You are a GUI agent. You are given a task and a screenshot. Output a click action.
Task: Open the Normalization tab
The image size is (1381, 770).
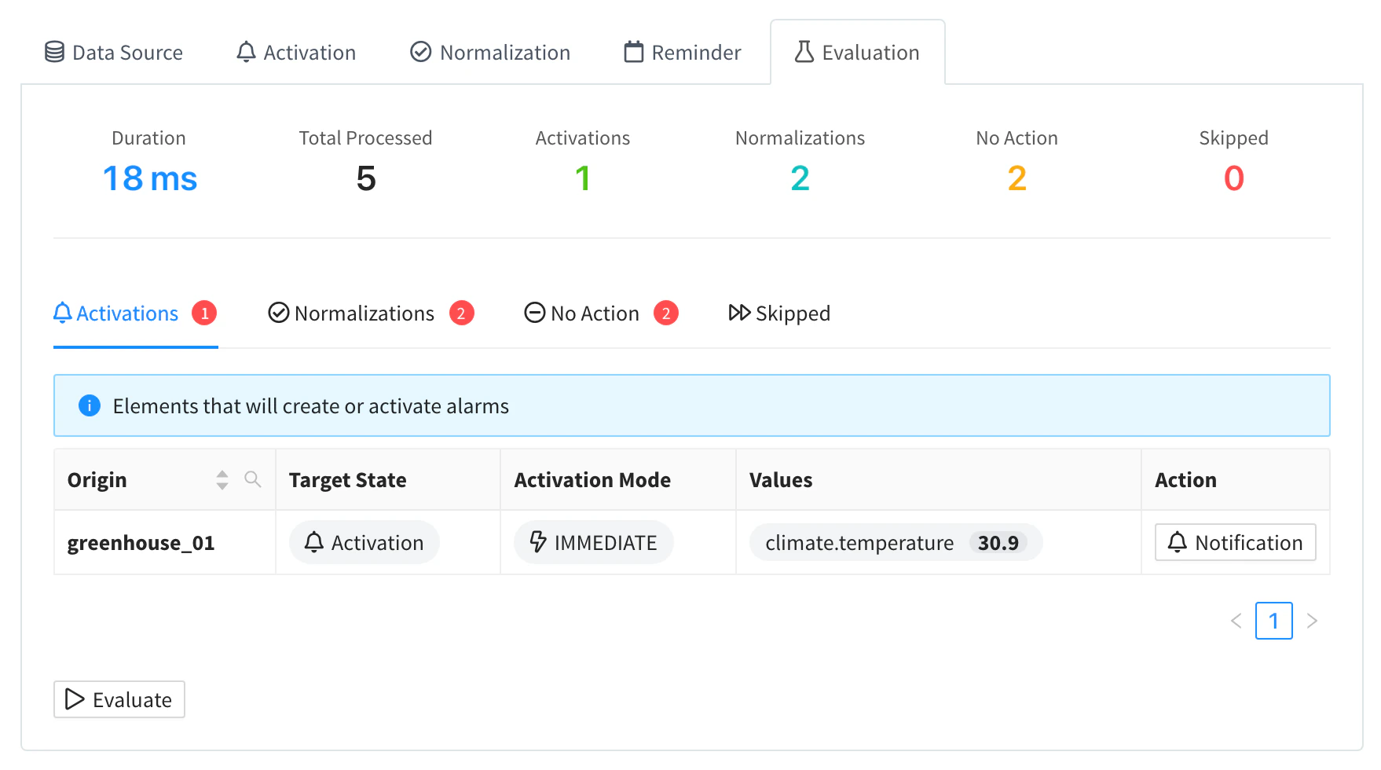[x=490, y=53]
